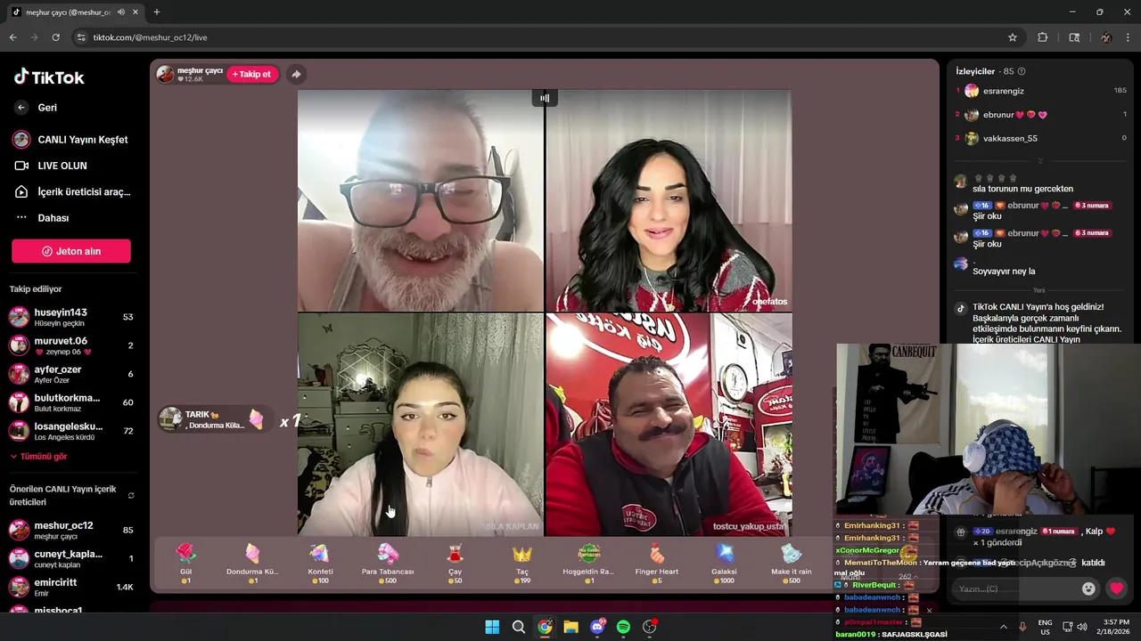Open meshur_oc12 suggested live channel

click(x=71, y=530)
